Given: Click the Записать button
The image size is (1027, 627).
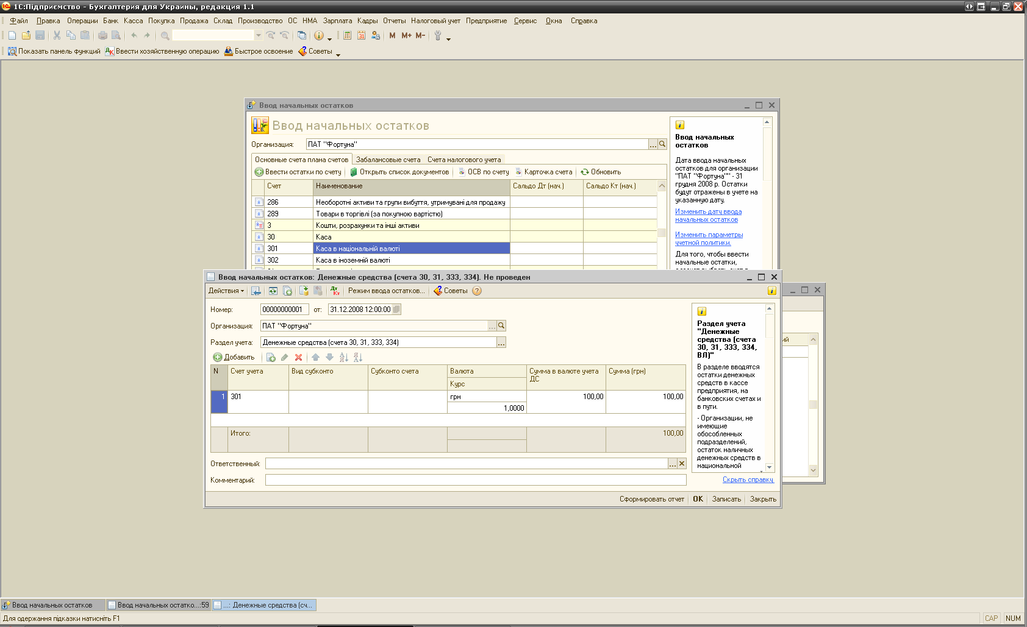Looking at the screenshot, I should (726, 499).
